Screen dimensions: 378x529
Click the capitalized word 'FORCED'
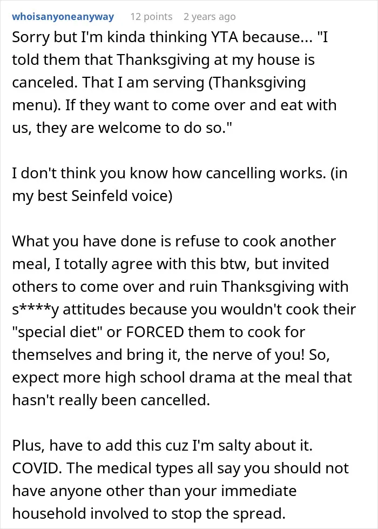(x=155, y=332)
